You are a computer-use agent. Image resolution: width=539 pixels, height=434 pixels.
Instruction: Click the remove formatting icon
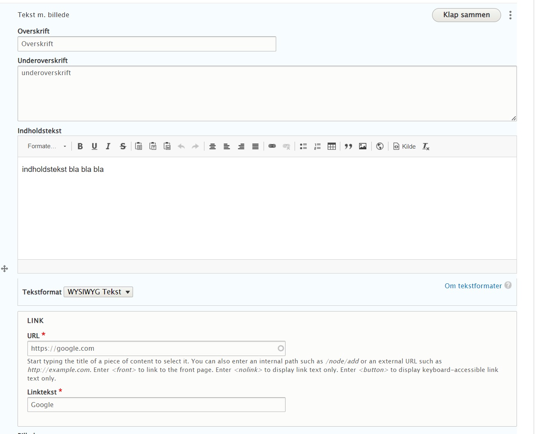tap(426, 146)
